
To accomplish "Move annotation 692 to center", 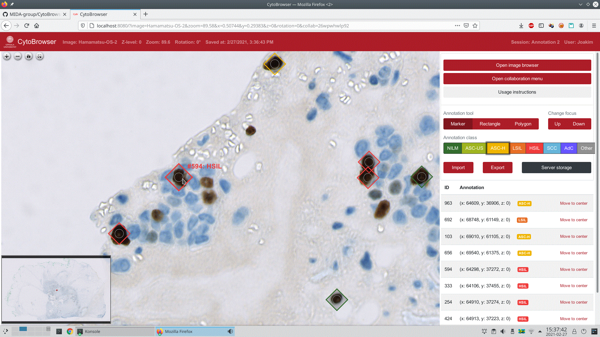I will coord(574,220).
